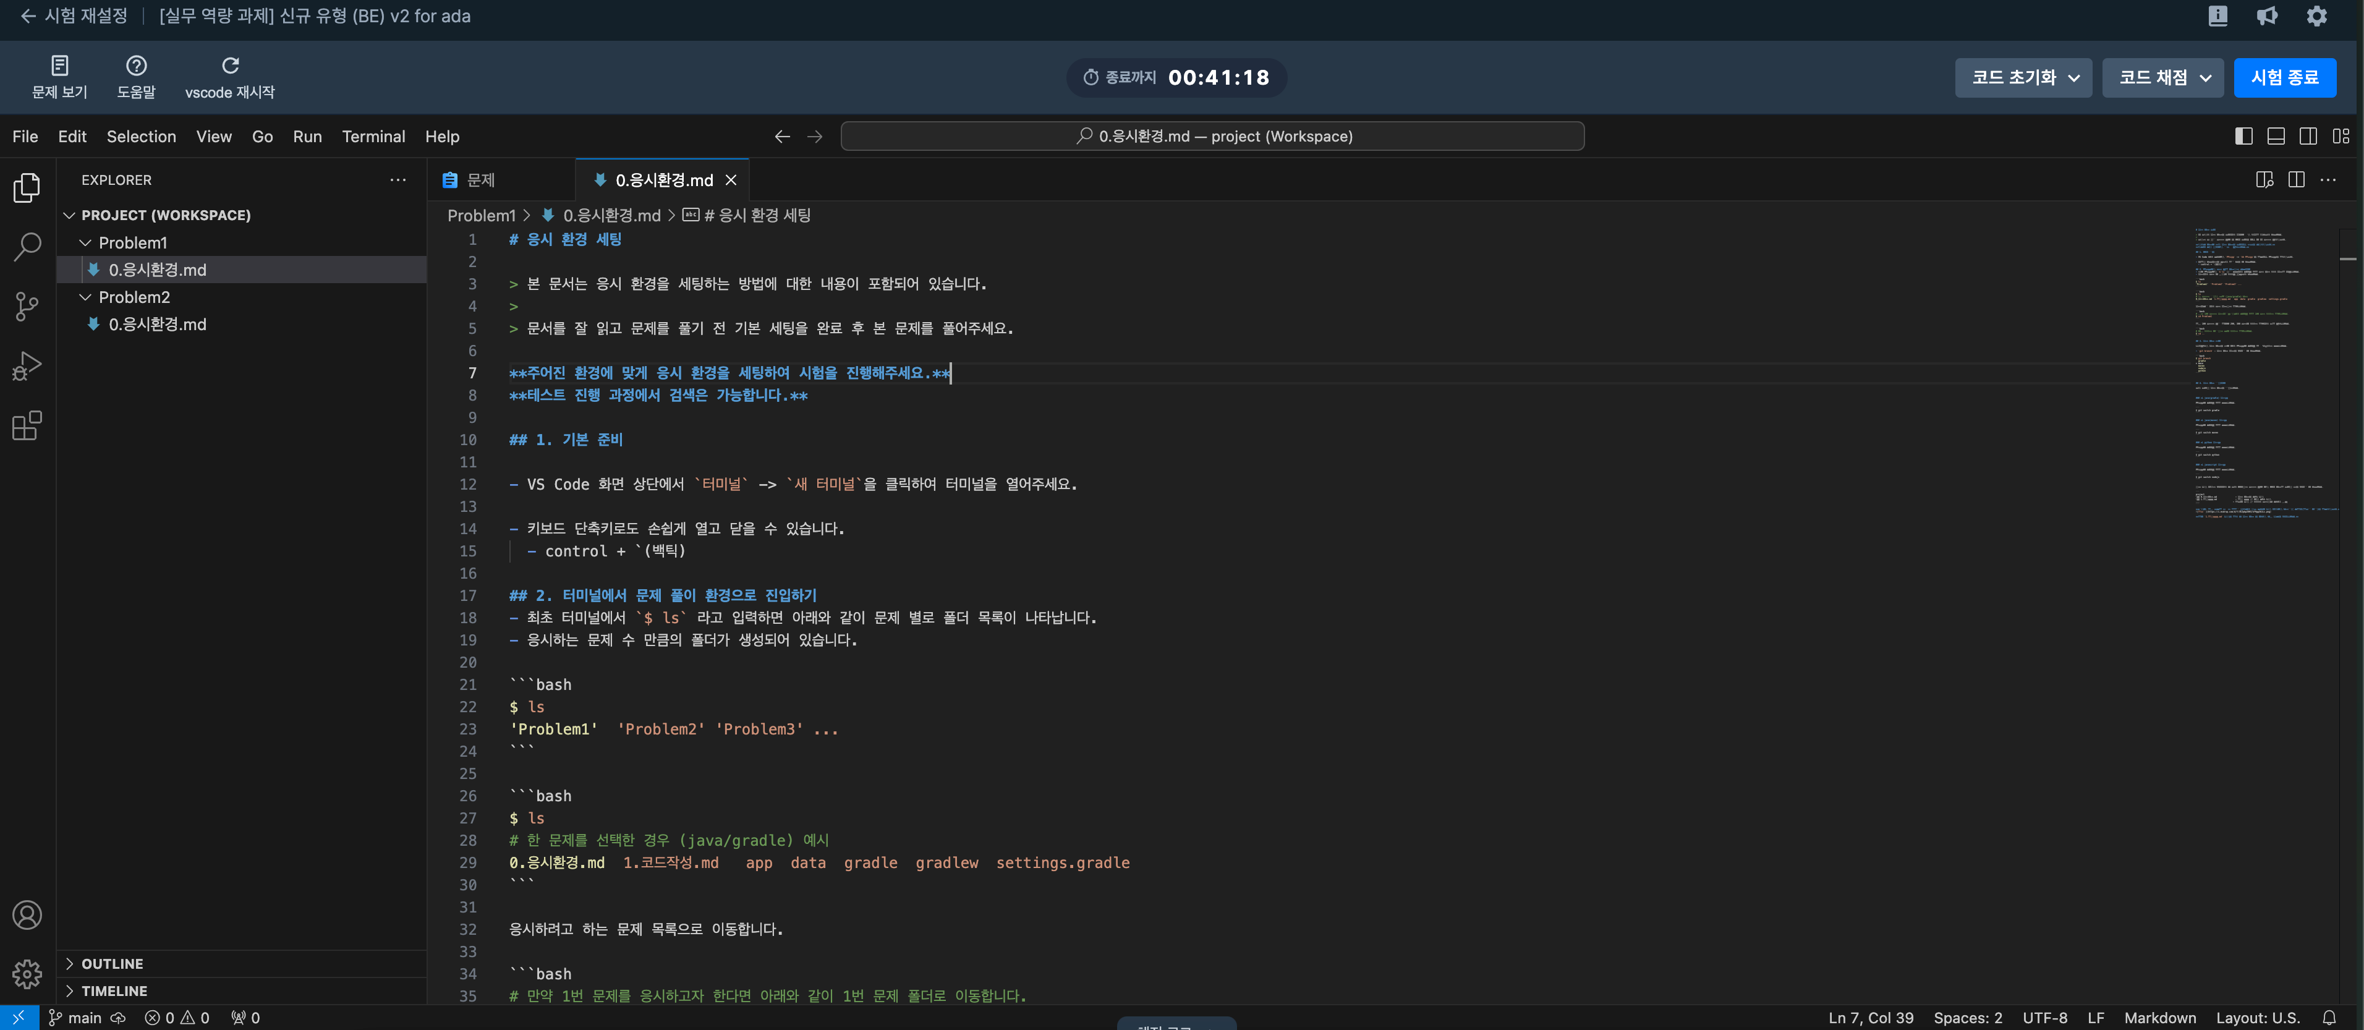Toggle the secondary sidebar layout button

2307,136
